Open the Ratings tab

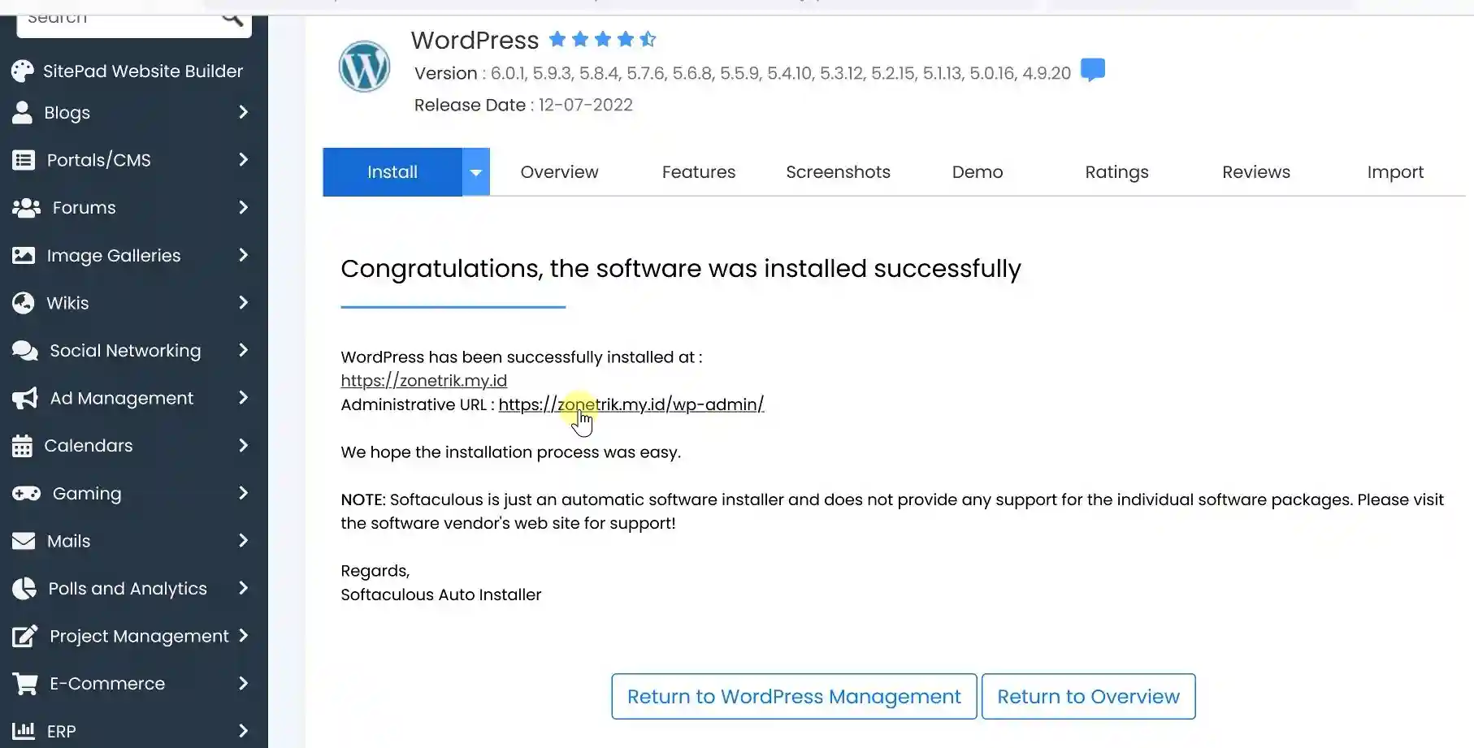1116,172
